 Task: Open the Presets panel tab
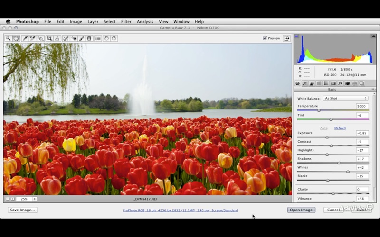[x=354, y=83]
